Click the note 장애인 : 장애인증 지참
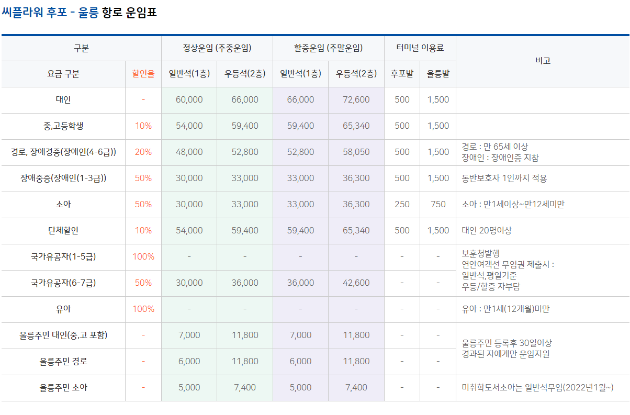The image size is (630, 415). click(x=500, y=158)
